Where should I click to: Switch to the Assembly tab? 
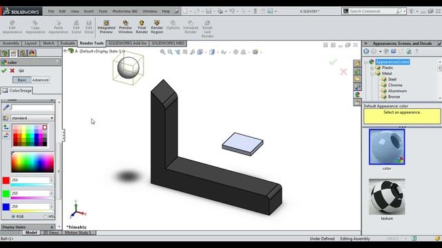click(11, 43)
